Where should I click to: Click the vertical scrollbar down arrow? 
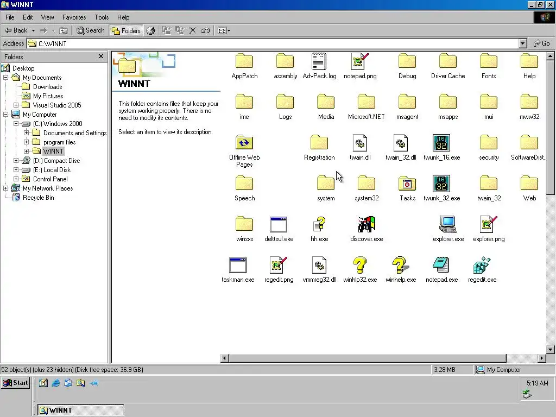point(551,349)
